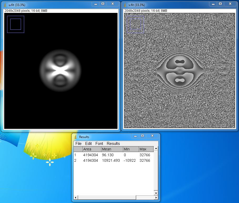Select row 1 in Results table
The height and width of the screenshot is (203, 239).
pyautogui.click(x=114, y=155)
